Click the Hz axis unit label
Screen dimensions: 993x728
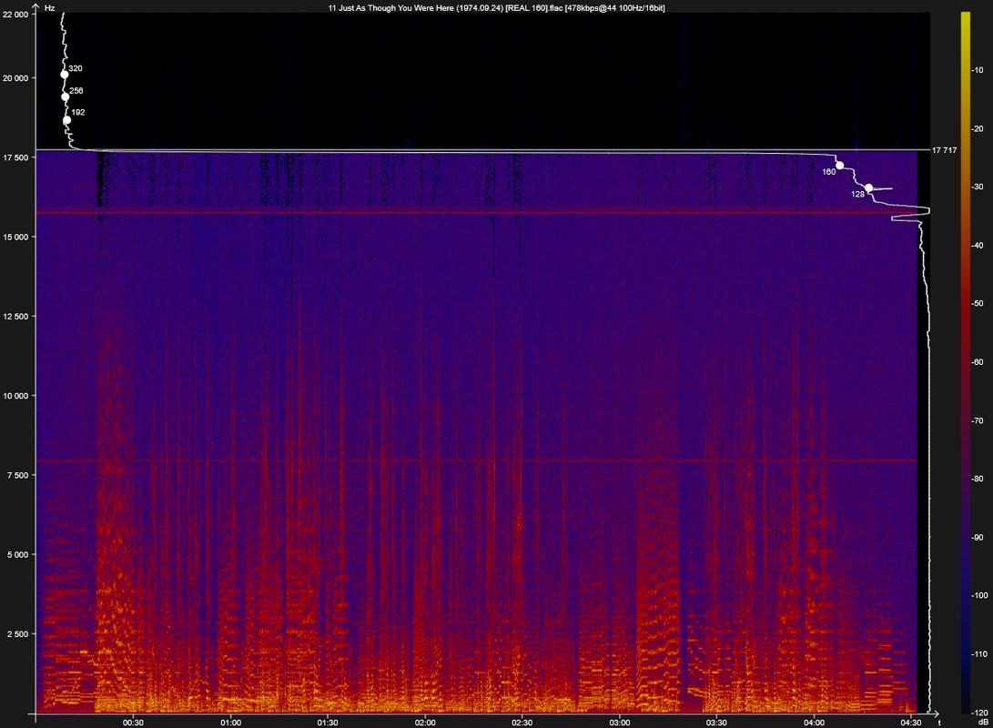[49, 8]
